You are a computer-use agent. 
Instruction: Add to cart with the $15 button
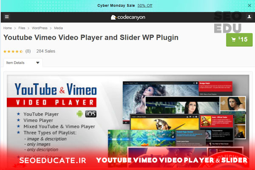click(x=239, y=40)
